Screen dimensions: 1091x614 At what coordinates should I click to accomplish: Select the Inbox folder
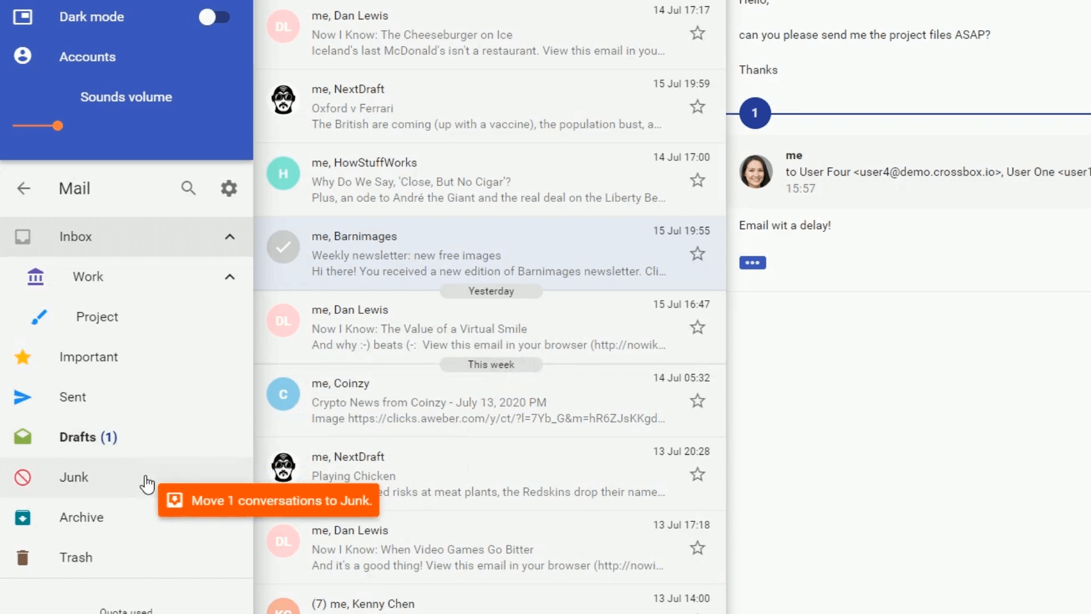126,237
